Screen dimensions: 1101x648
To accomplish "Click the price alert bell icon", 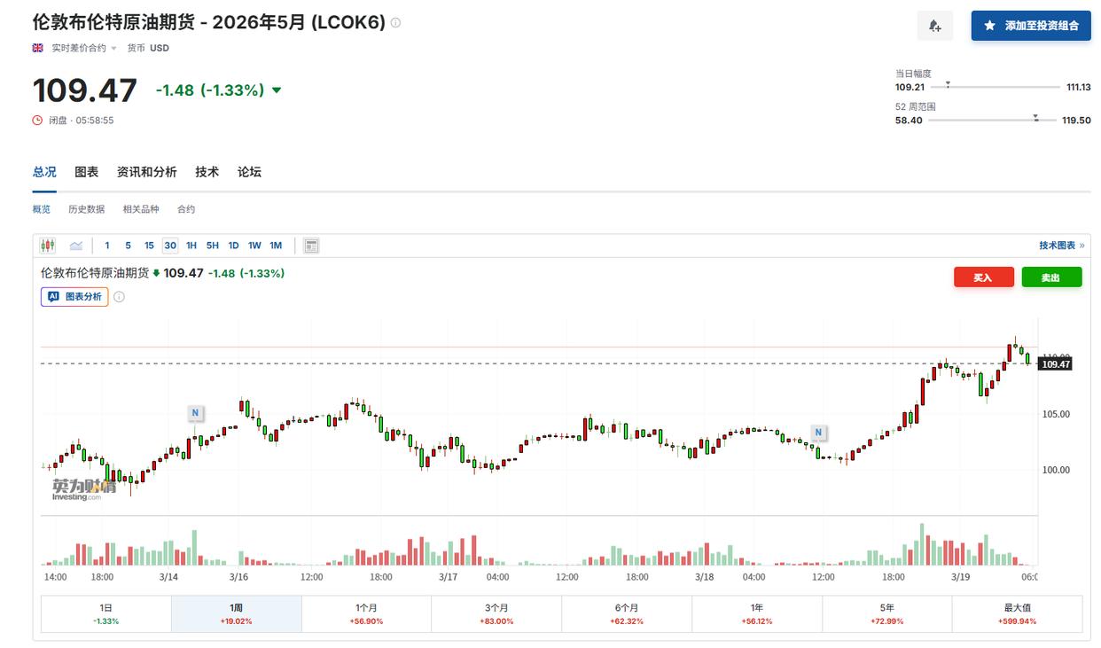I will pos(934,26).
